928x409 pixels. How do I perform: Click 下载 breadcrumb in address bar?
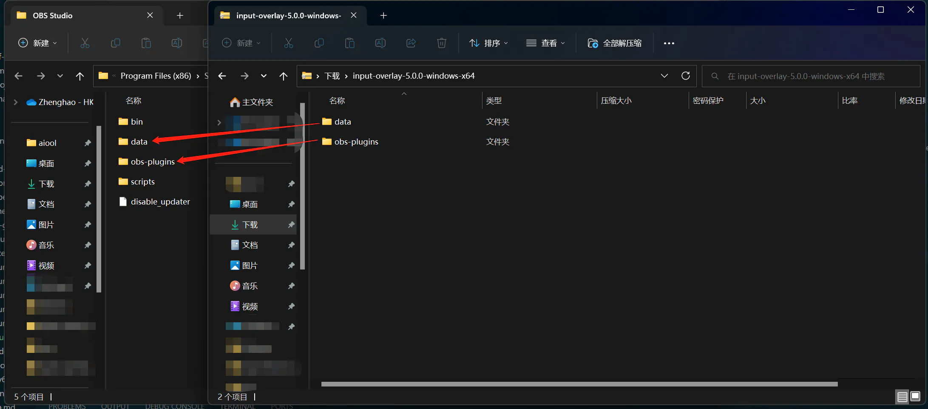coord(332,76)
